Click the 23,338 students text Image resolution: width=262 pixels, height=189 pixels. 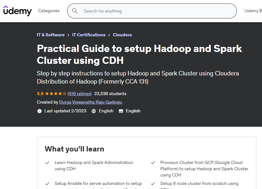(x=110, y=94)
